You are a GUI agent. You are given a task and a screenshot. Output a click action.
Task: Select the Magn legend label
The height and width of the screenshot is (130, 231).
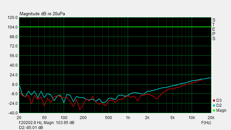coord(221,110)
